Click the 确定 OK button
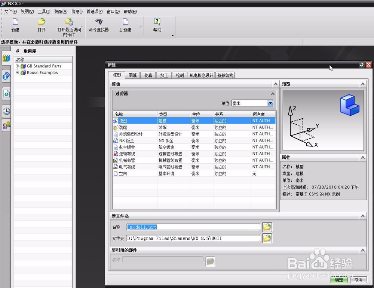This screenshot has height=288, width=374. [339, 280]
